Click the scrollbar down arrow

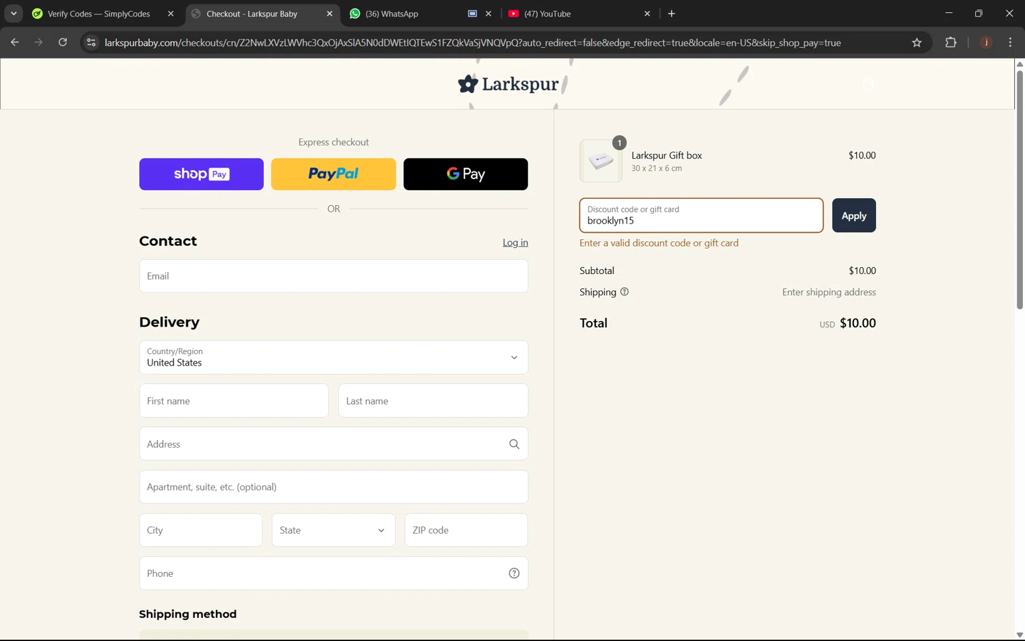(1020, 636)
